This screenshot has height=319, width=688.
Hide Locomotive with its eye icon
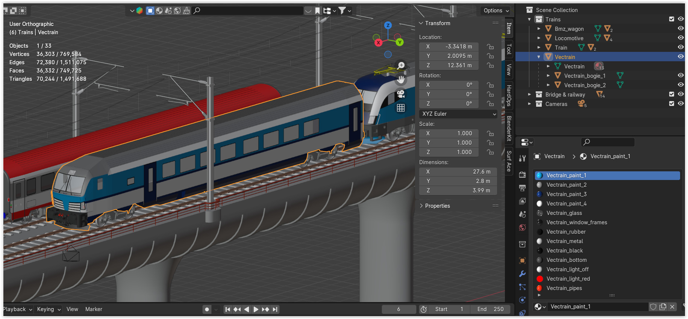tap(680, 38)
